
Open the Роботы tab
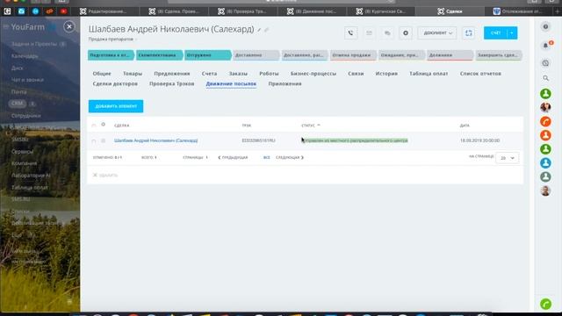(269, 74)
